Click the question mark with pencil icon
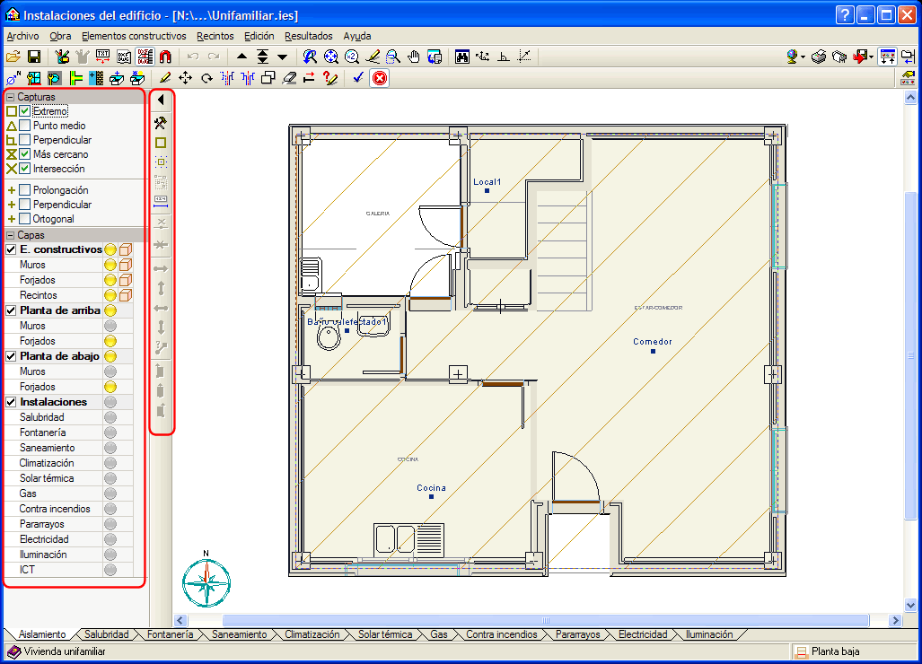 (329, 78)
